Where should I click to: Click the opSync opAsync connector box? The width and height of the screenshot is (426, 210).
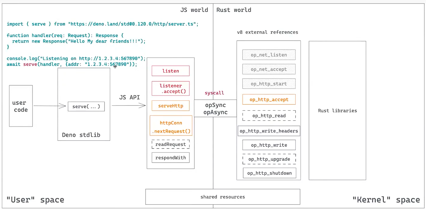tap(215, 109)
